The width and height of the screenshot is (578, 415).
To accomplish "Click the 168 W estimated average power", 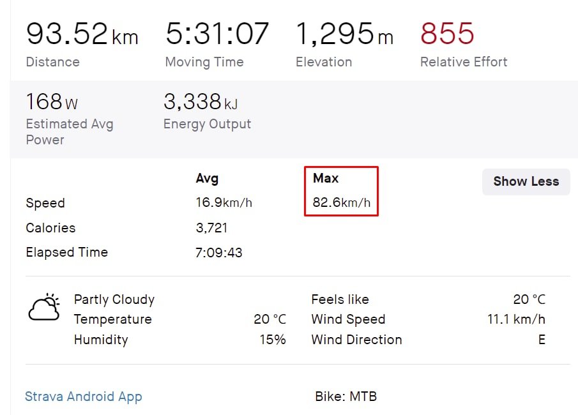I will click(x=52, y=102).
